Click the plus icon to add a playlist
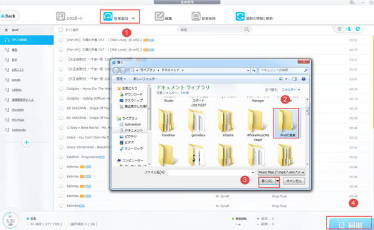The image size is (374, 230). point(26,143)
